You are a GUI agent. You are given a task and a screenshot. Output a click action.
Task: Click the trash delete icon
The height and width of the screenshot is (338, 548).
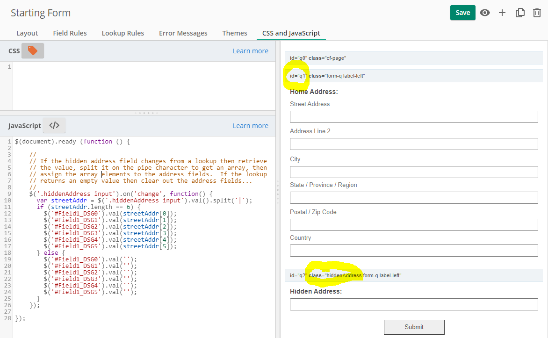[x=537, y=13]
